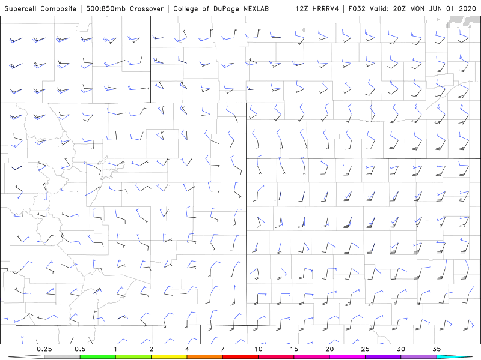The height and width of the screenshot is (360, 481).
Task: Click the legend value 15
Action: (x=294, y=349)
